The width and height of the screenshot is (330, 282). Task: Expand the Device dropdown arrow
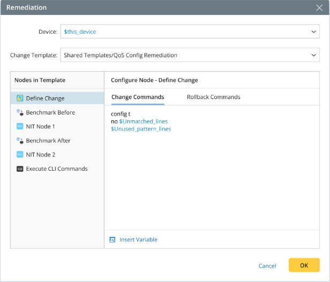pos(314,32)
